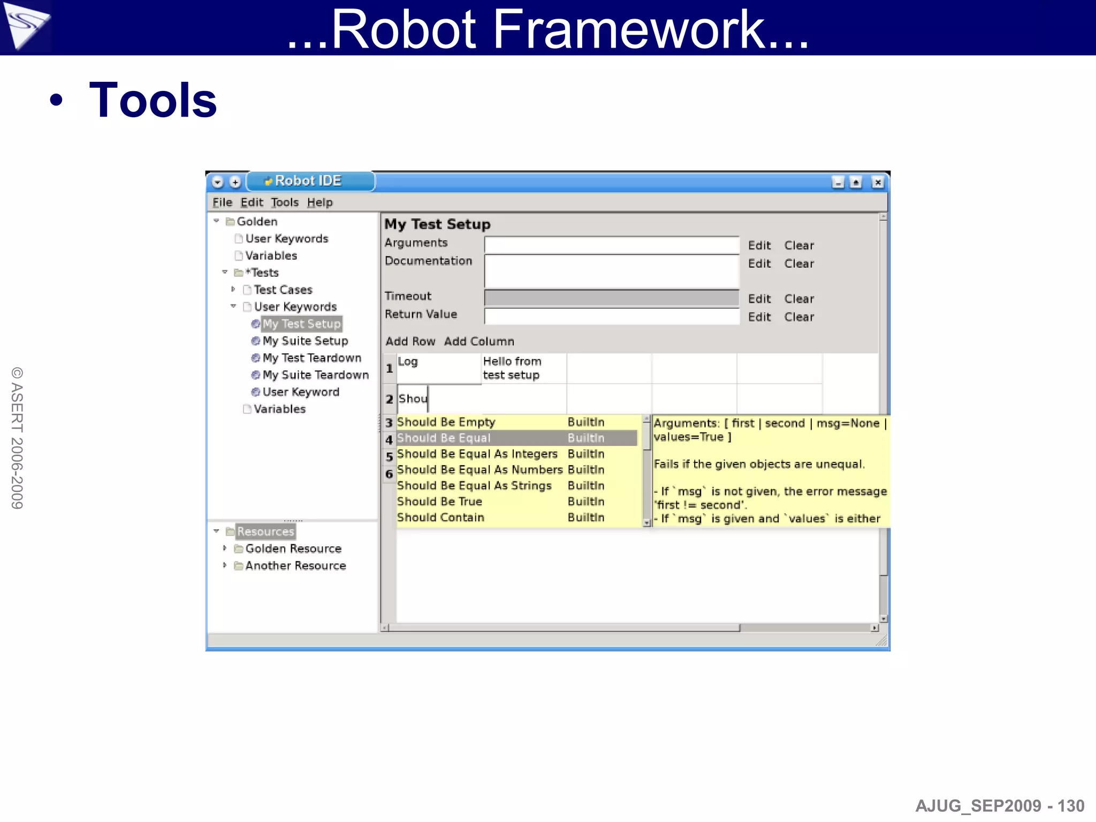Viewport: 1096px width, 822px height.
Task: Click the Documentation text field
Action: (x=612, y=271)
